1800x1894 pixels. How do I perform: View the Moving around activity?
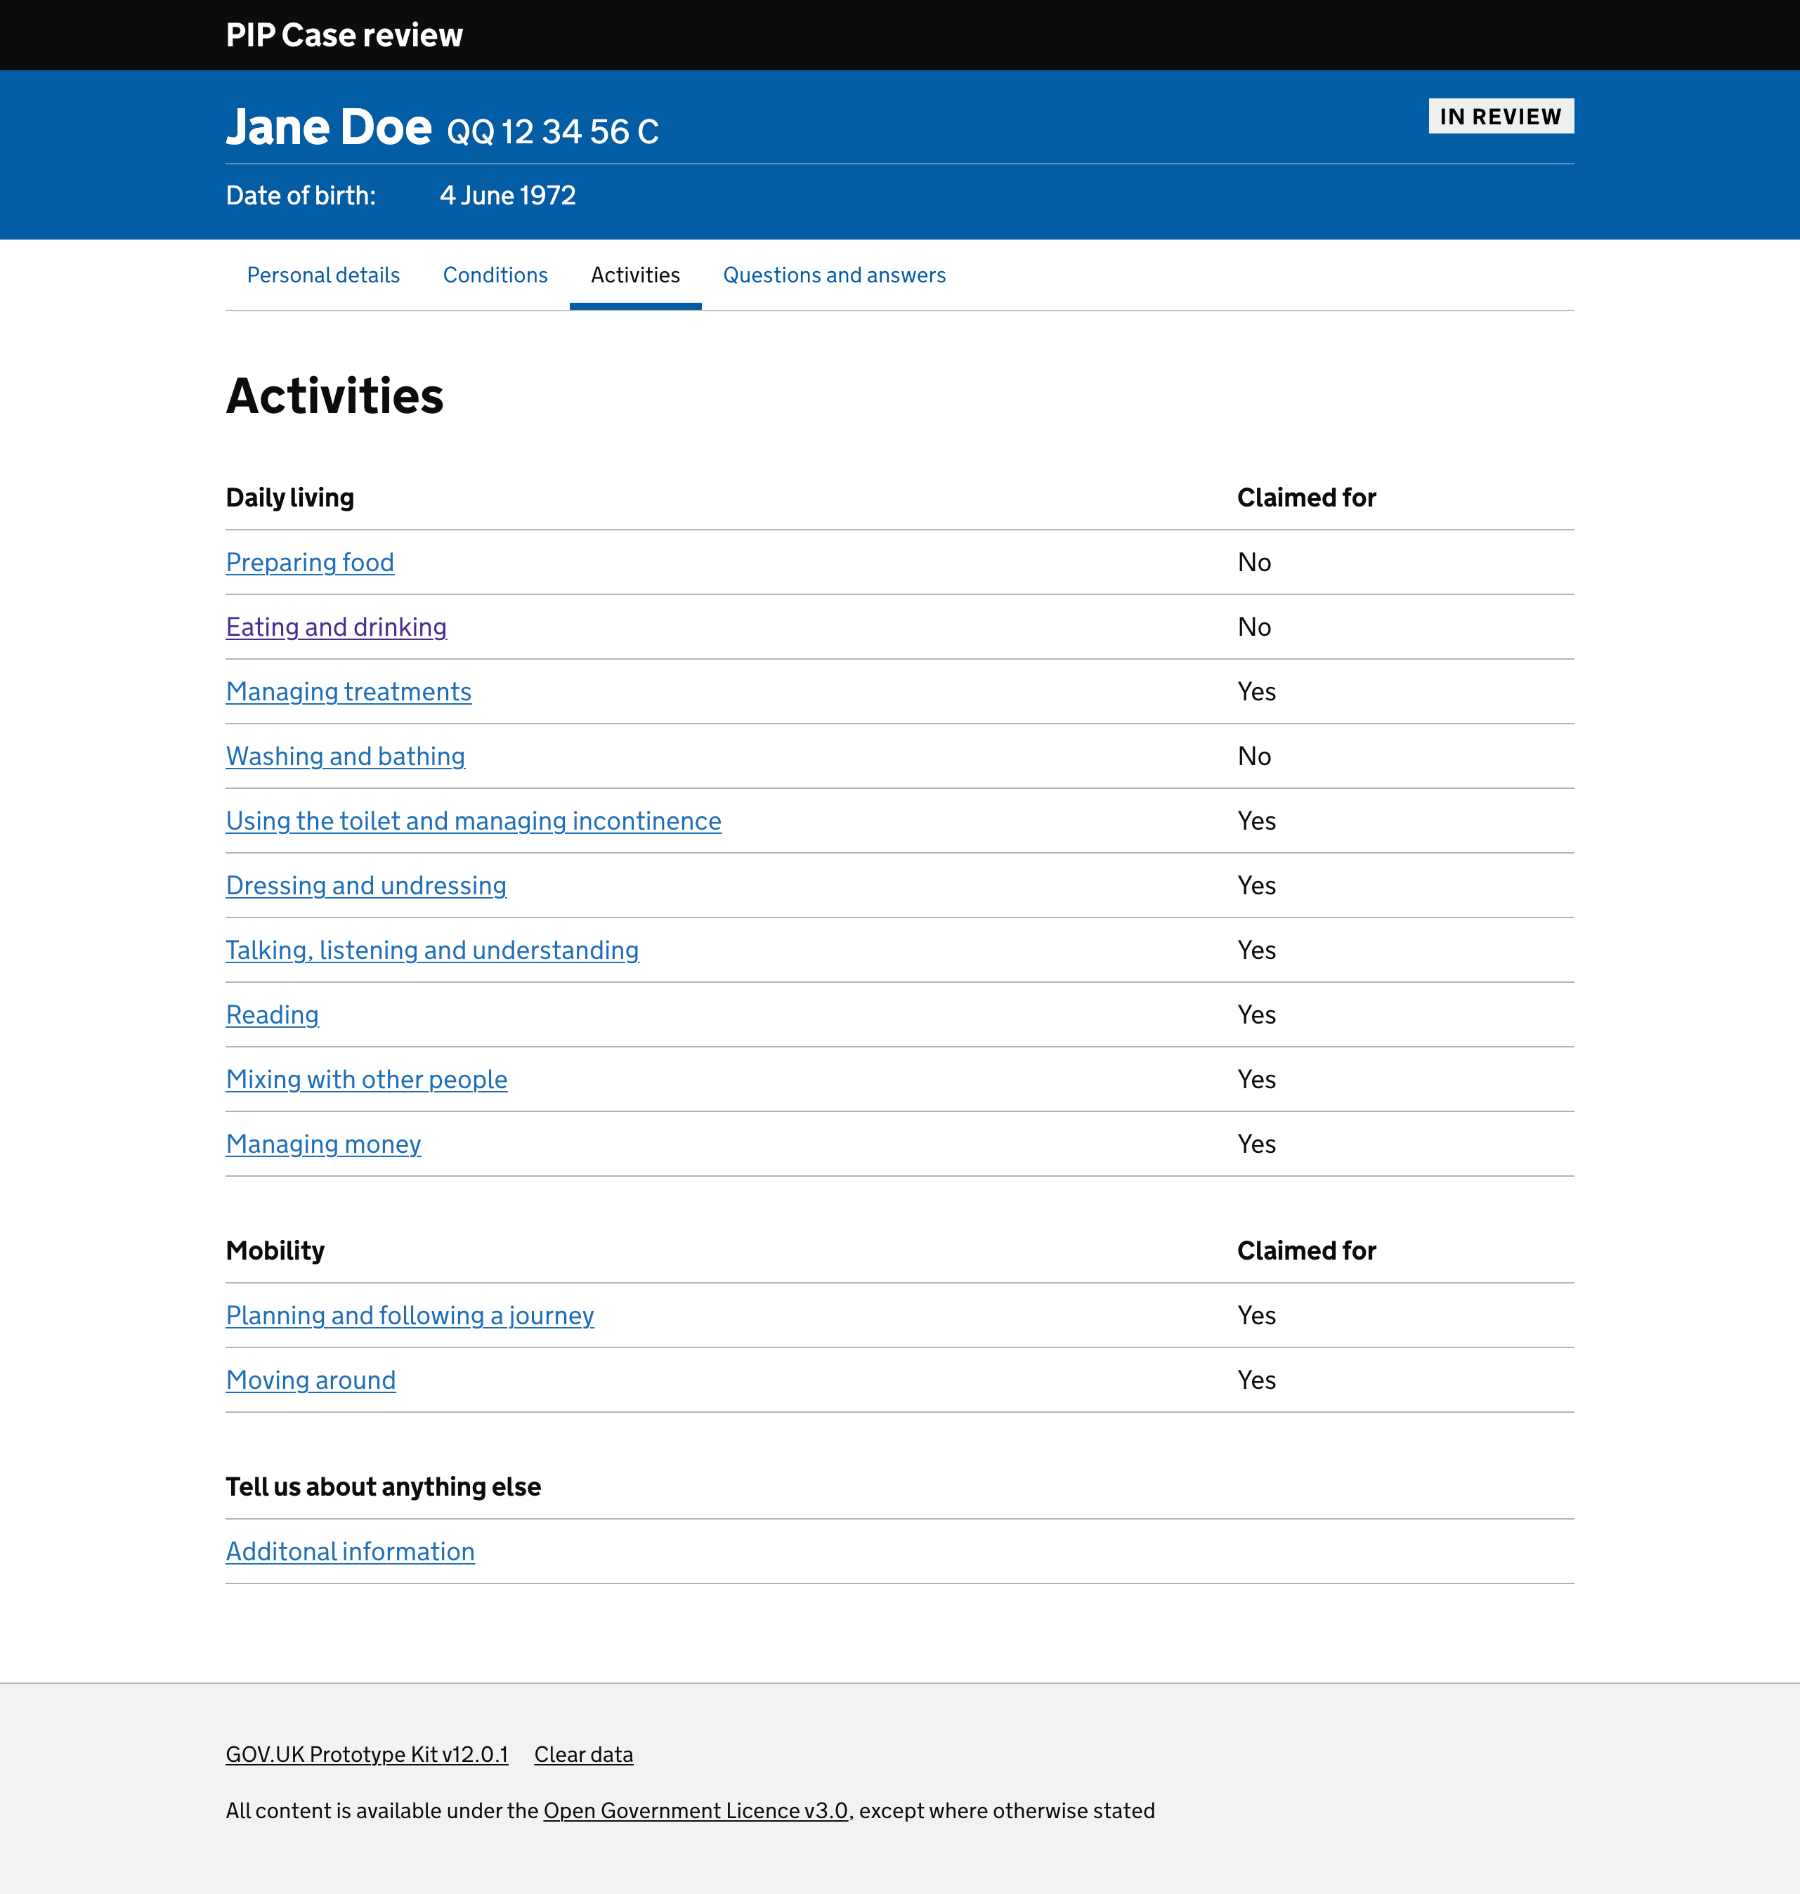pyautogui.click(x=310, y=1380)
